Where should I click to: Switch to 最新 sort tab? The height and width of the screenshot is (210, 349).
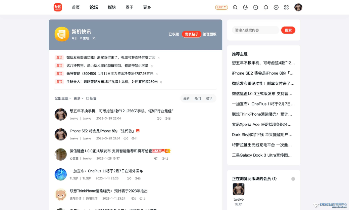pyautogui.click(x=186, y=98)
